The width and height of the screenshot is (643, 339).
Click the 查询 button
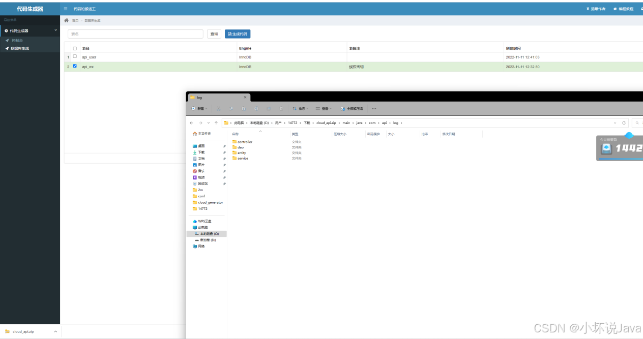214,34
